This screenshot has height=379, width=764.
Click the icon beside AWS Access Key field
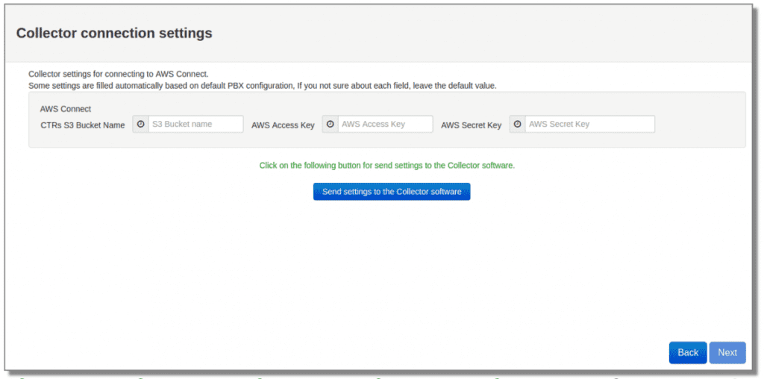(x=331, y=125)
